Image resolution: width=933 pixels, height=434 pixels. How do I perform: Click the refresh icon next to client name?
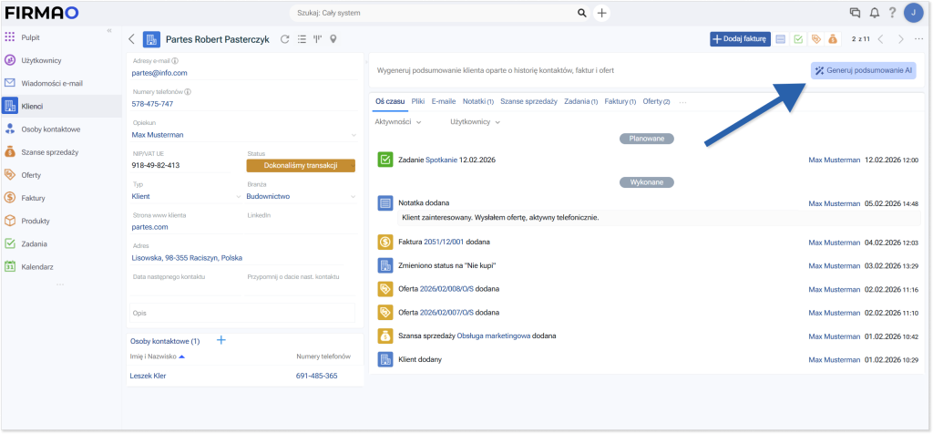(285, 39)
